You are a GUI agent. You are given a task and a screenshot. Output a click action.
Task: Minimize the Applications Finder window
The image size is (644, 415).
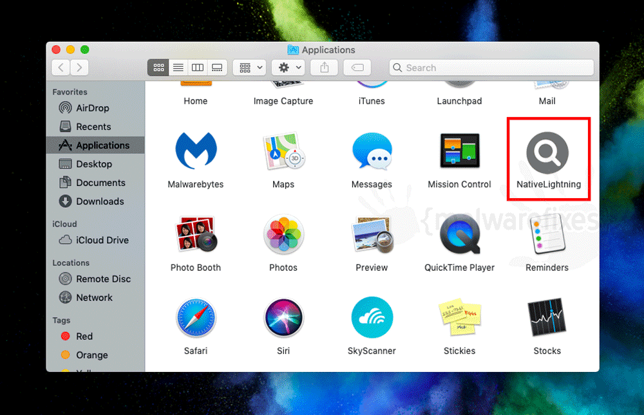click(x=71, y=50)
